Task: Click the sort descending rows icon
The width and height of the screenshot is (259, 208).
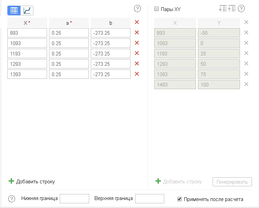Action: click(222, 9)
